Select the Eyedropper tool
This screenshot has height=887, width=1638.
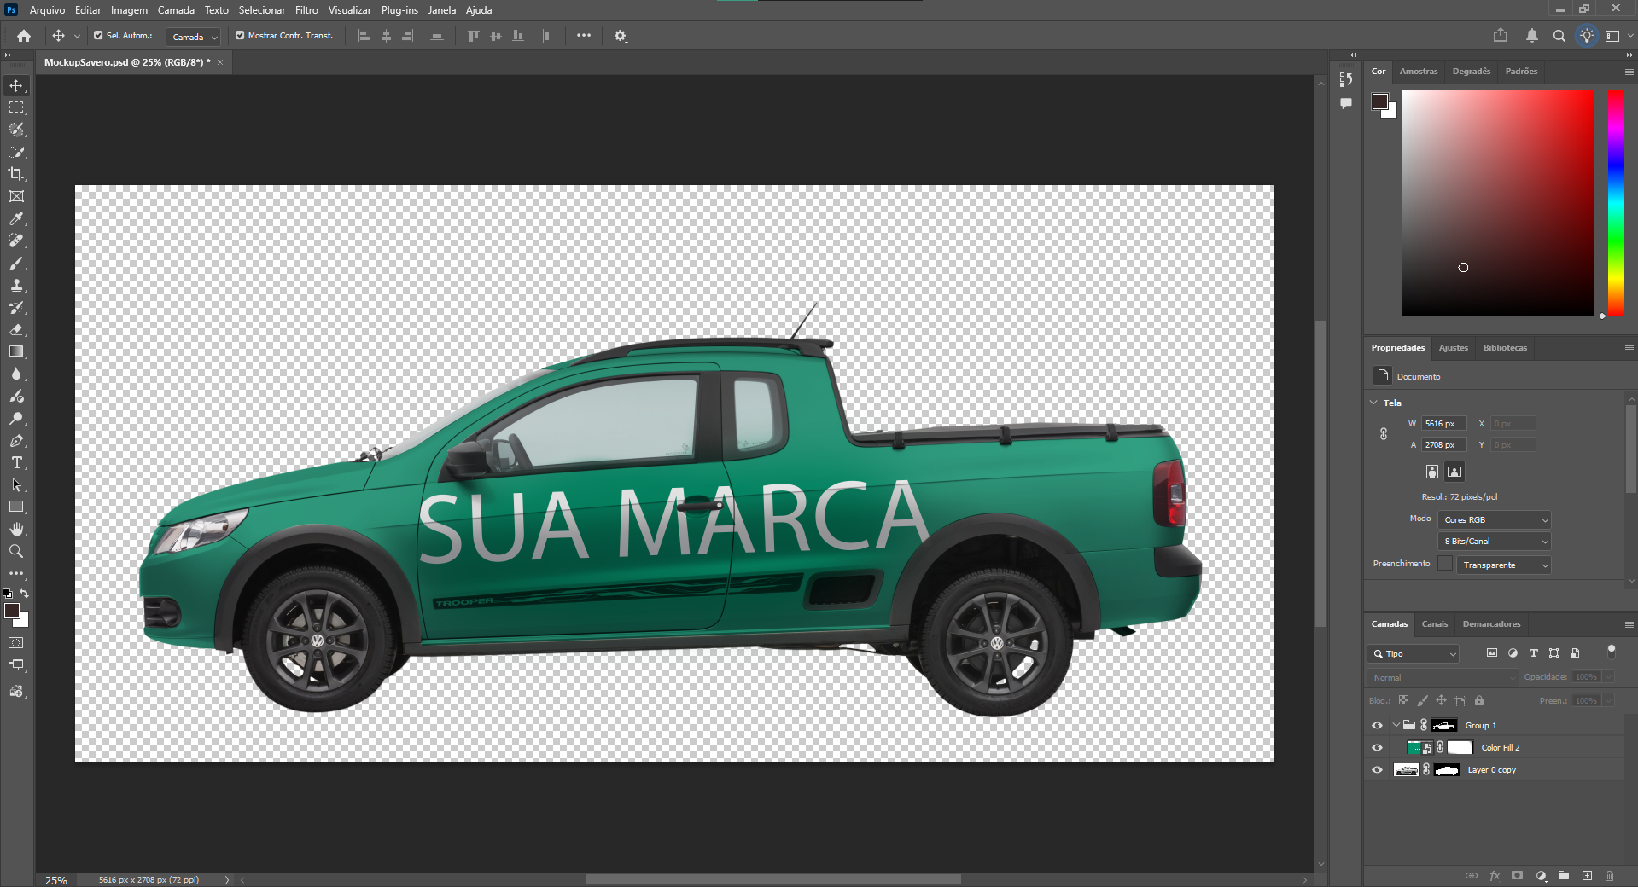pos(16,219)
